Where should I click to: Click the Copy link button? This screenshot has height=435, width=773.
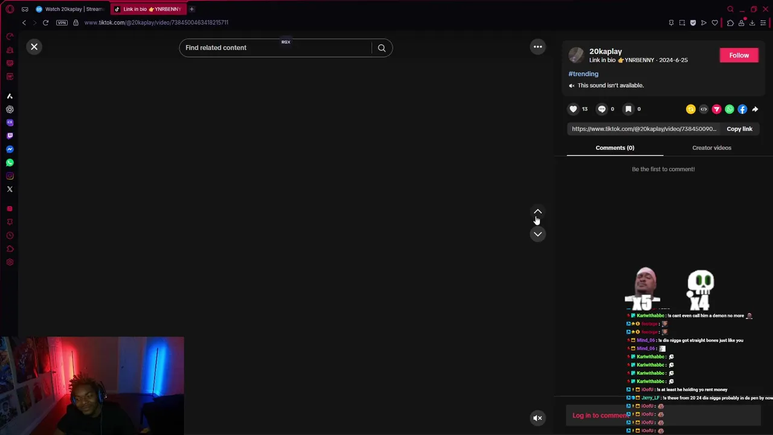[739, 129]
